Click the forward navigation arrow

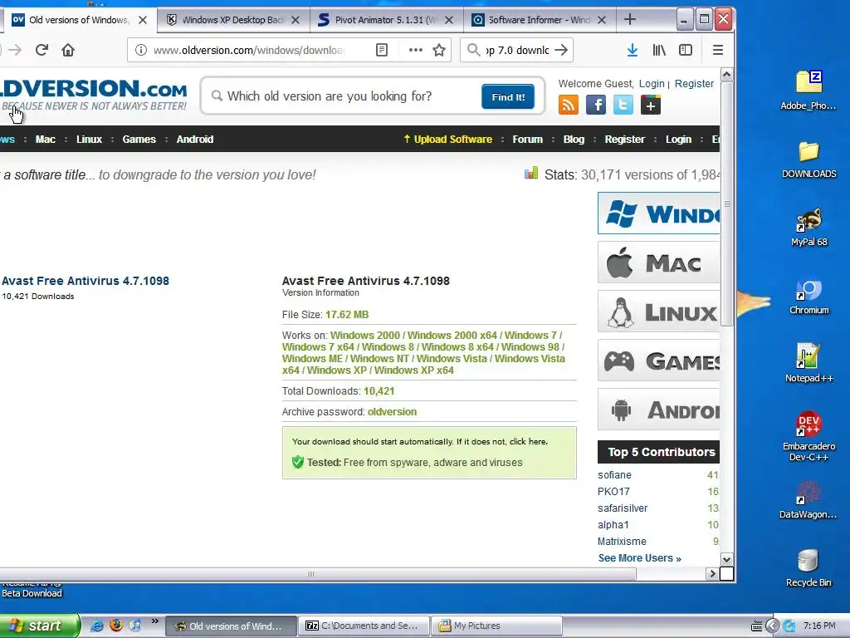coord(15,50)
